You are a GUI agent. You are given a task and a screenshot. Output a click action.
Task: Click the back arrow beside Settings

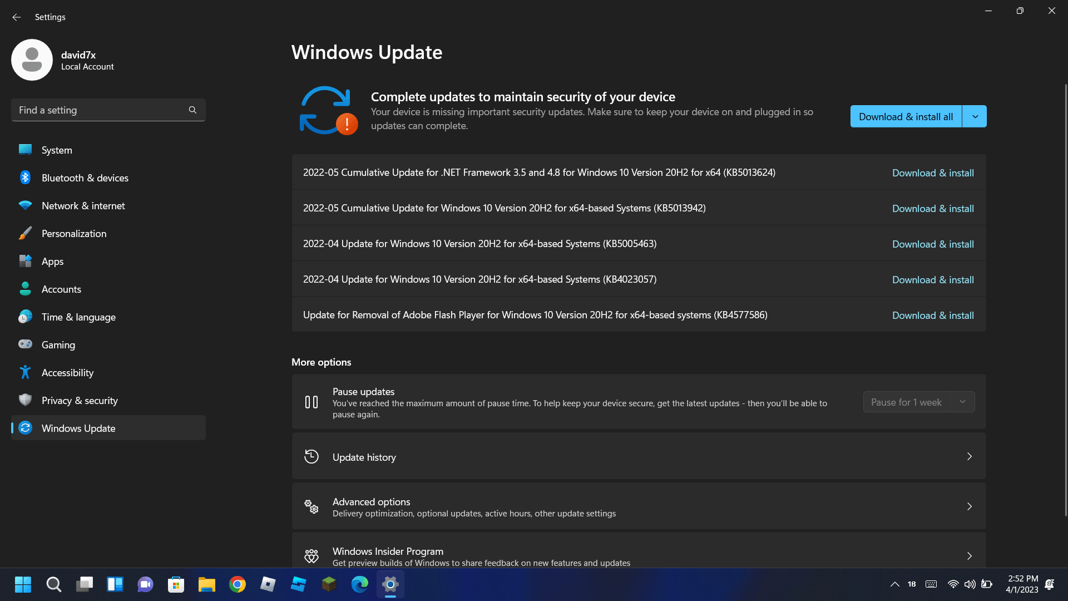click(17, 17)
